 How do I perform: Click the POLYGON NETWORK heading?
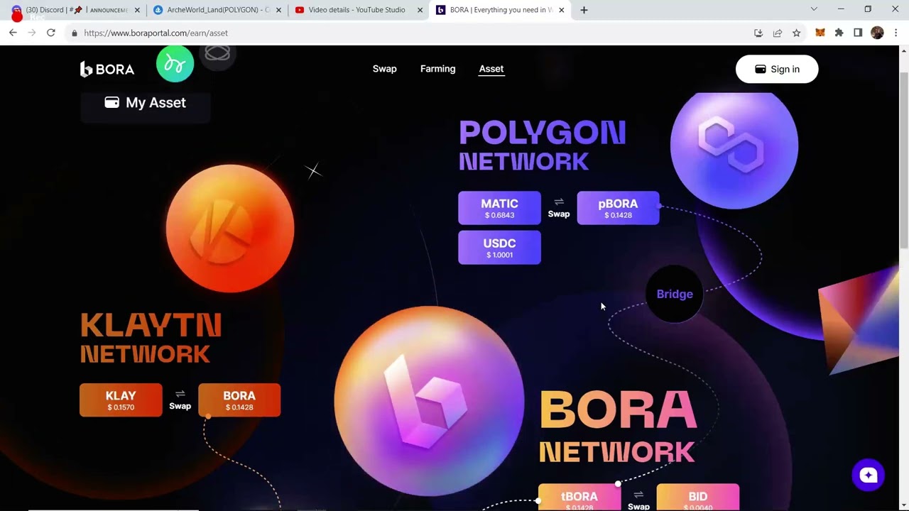[x=542, y=145]
